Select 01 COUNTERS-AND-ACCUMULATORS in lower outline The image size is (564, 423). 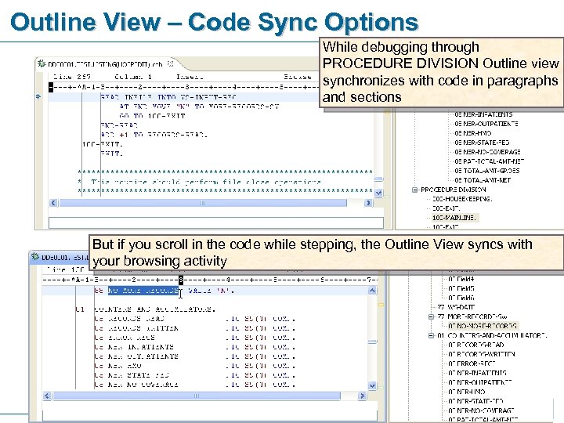492,335
